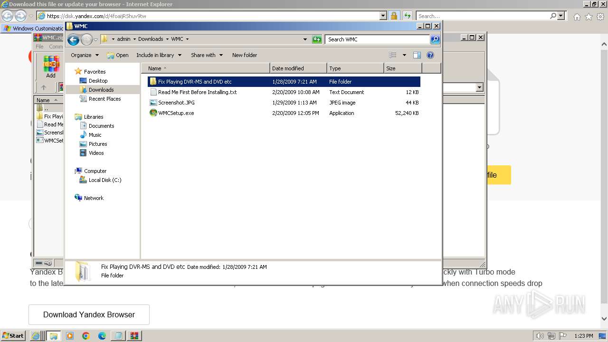Screen dimensions: 608x342
Task: Click the Type column header
Action: 355,68
